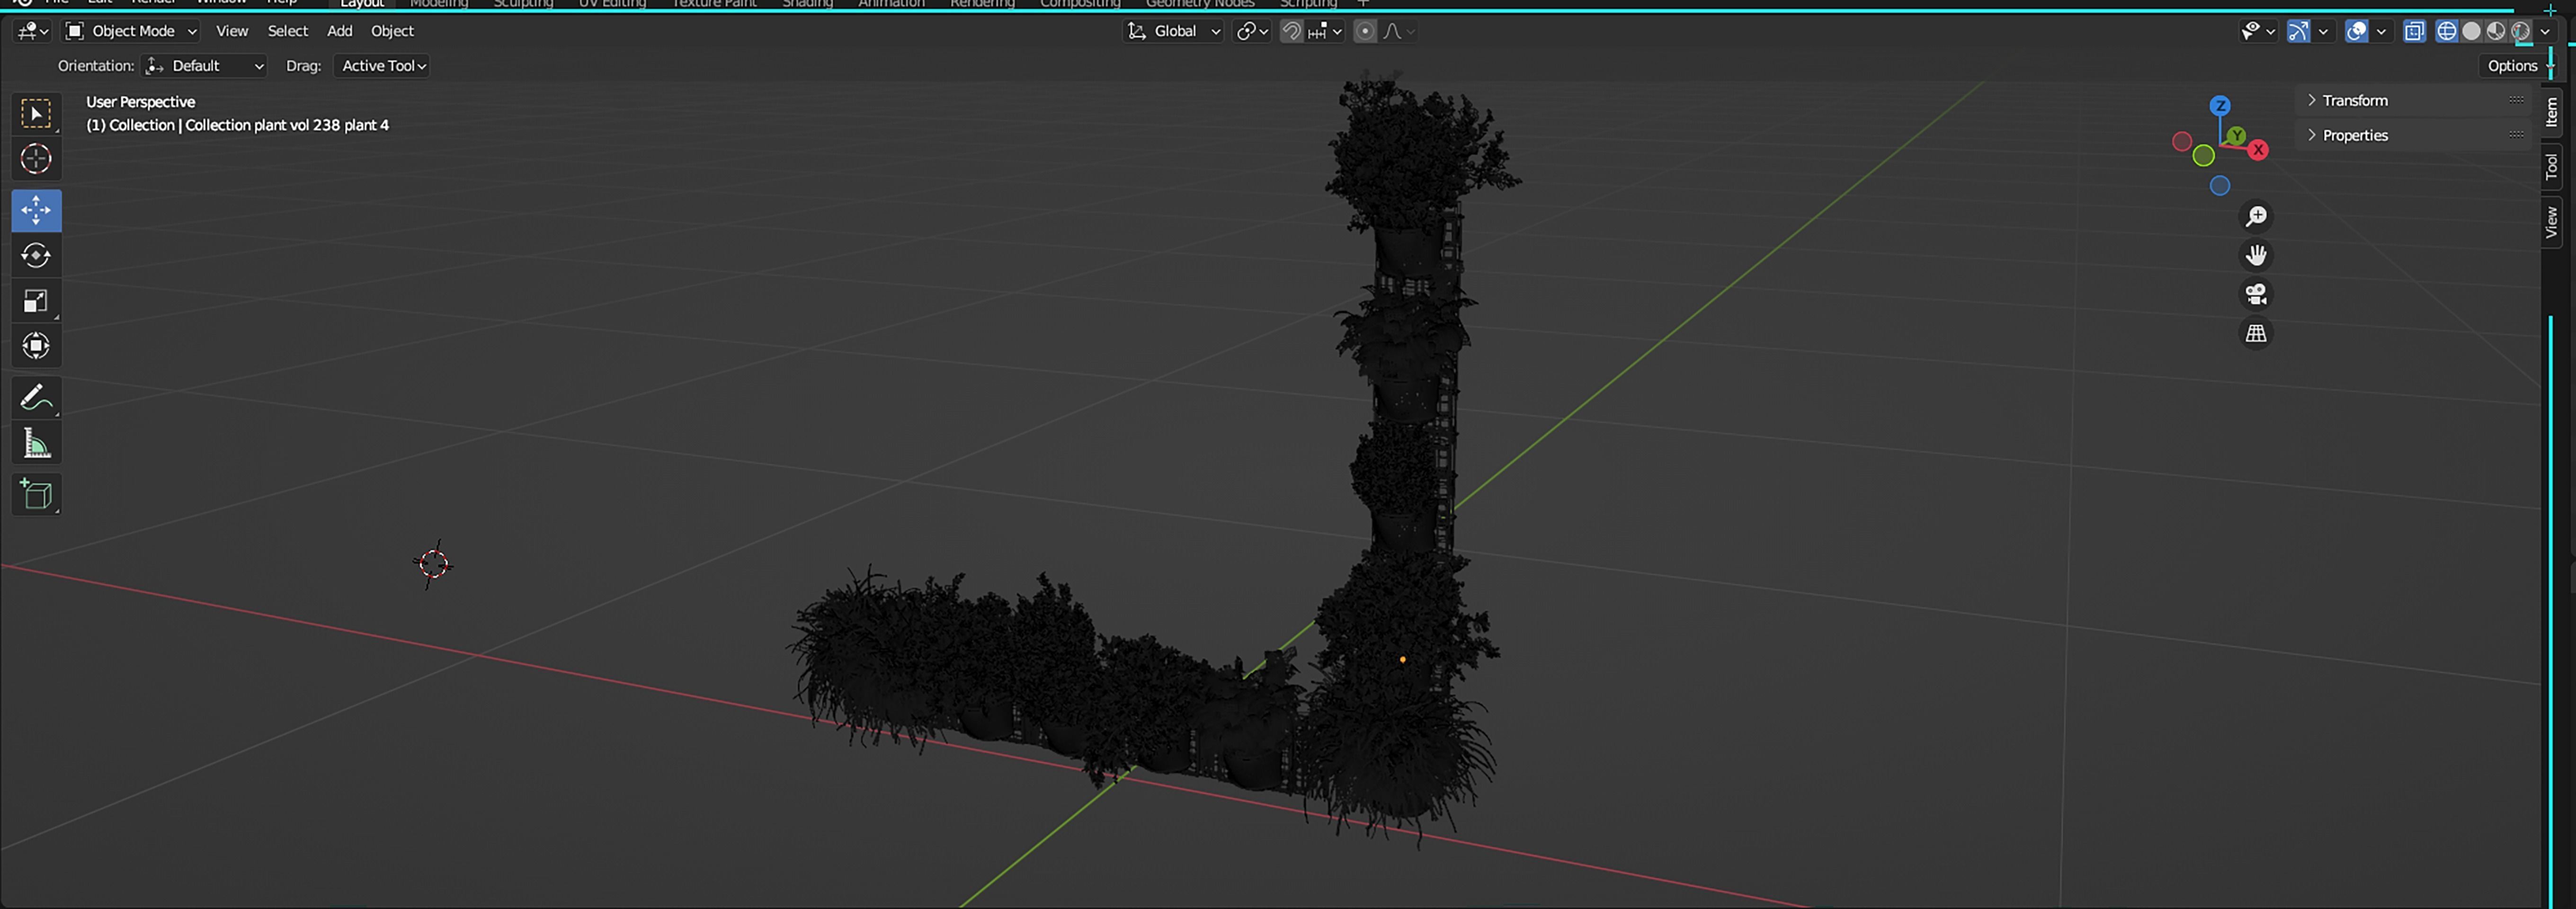
Task: Toggle snapping magnet
Action: [x=1291, y=31]
